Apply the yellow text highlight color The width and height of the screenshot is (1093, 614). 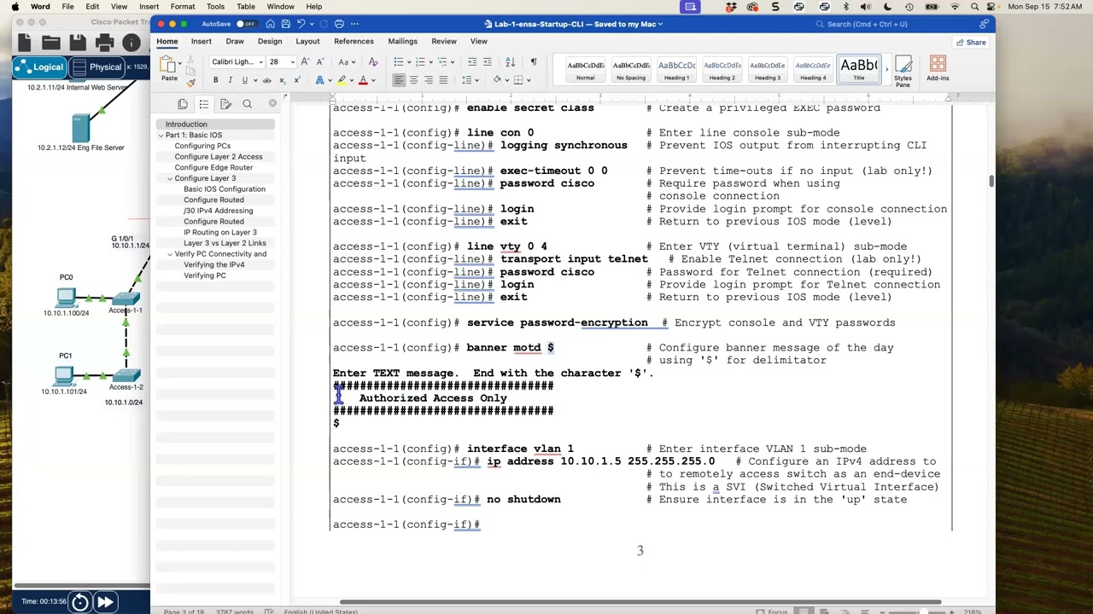[342, 80]
